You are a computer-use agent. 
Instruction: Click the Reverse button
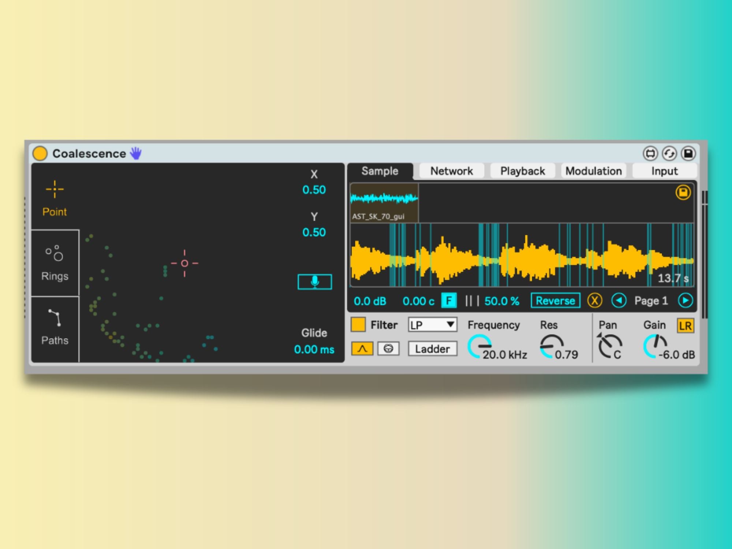coord(555,301)
